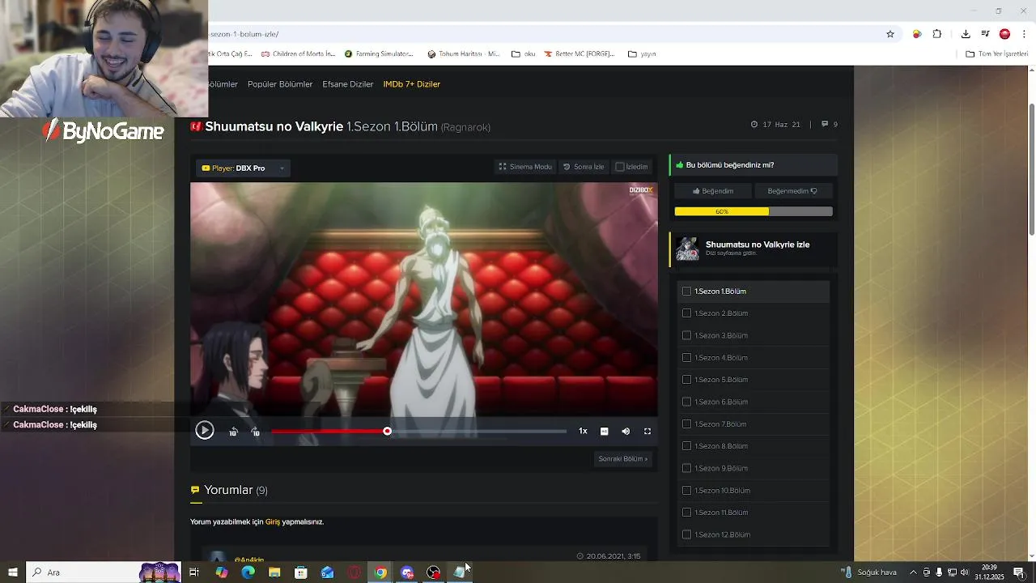Viewport: 1036px width, 583px height.
Task: Click the 60% like rating bar
Action: coord(754,211)
